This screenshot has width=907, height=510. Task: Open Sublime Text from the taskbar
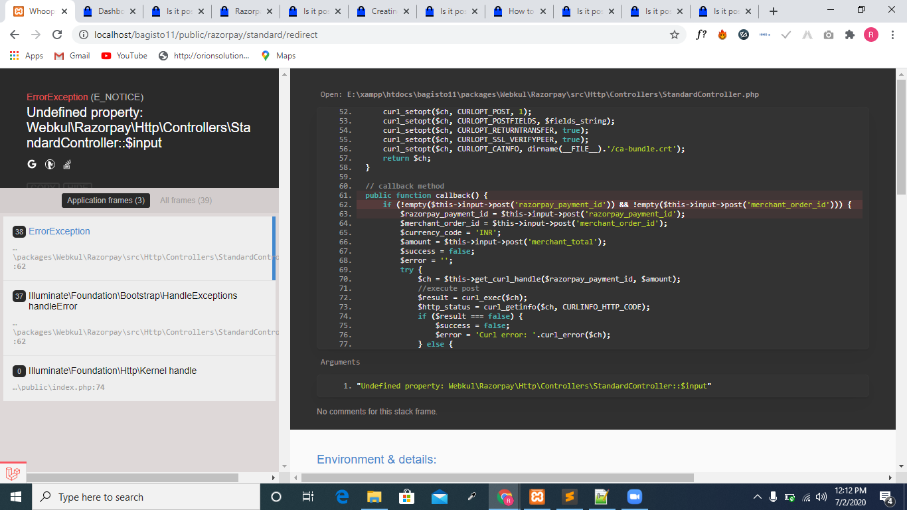tap(569, 497)
